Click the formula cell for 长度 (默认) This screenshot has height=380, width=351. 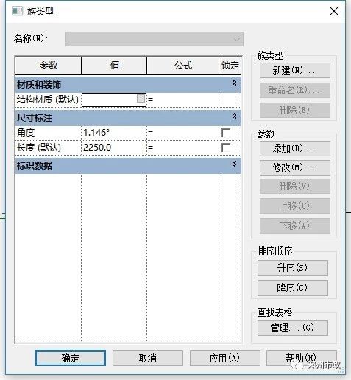point(183,148)
